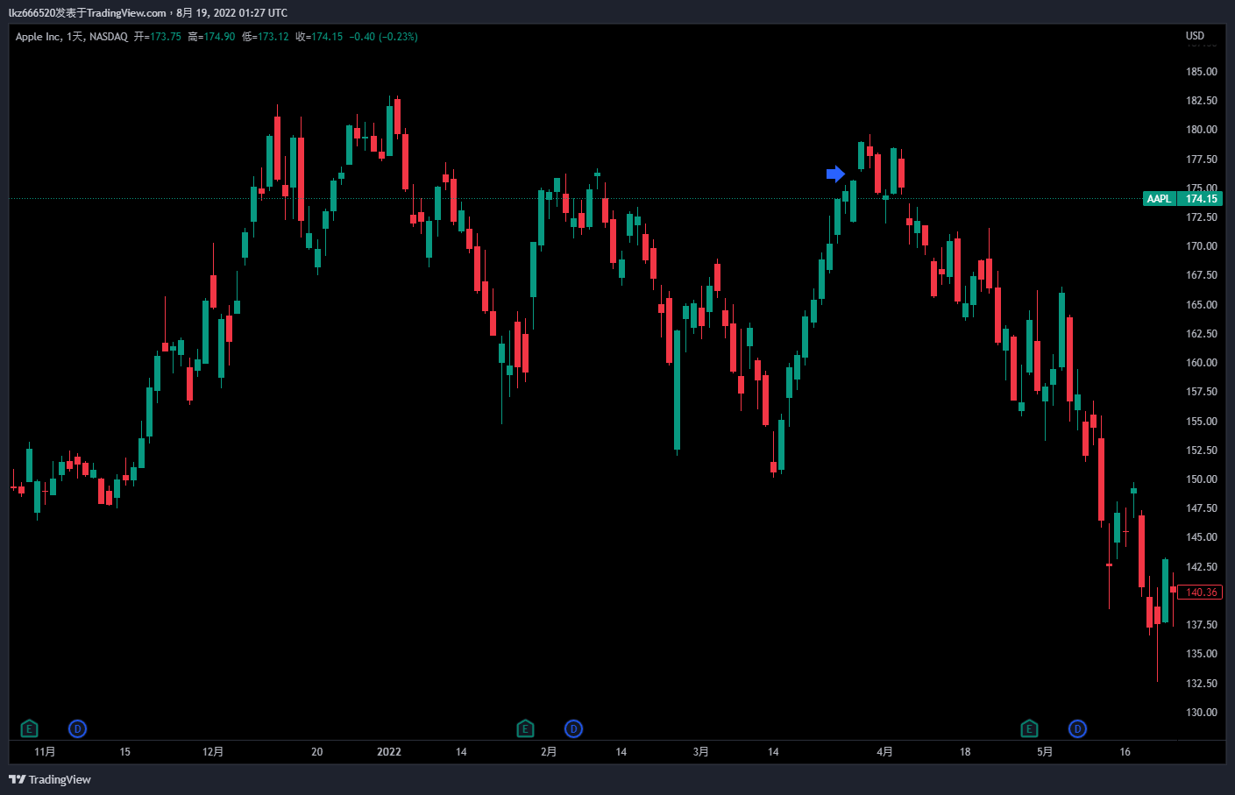
Task: Click the dividend D marker near 11月
Action: tap(77, 728)
